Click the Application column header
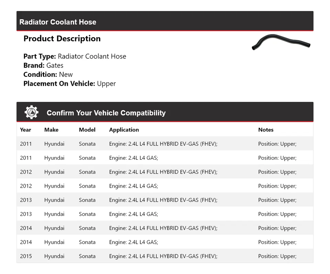 point(124,130)
